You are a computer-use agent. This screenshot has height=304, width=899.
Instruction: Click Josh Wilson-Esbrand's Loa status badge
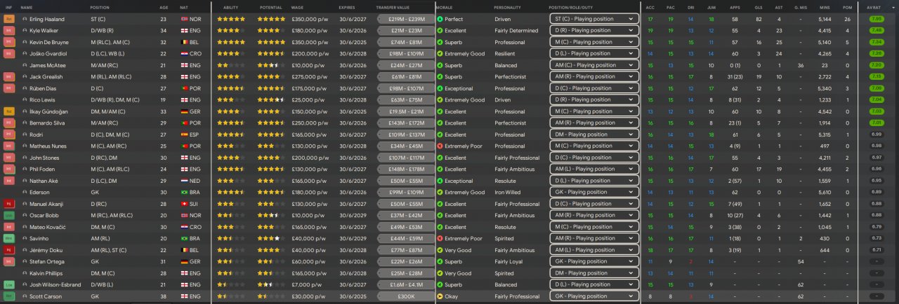point(9,285)
